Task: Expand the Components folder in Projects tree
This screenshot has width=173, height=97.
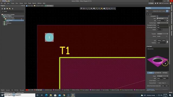Action: tap(3, 23)
